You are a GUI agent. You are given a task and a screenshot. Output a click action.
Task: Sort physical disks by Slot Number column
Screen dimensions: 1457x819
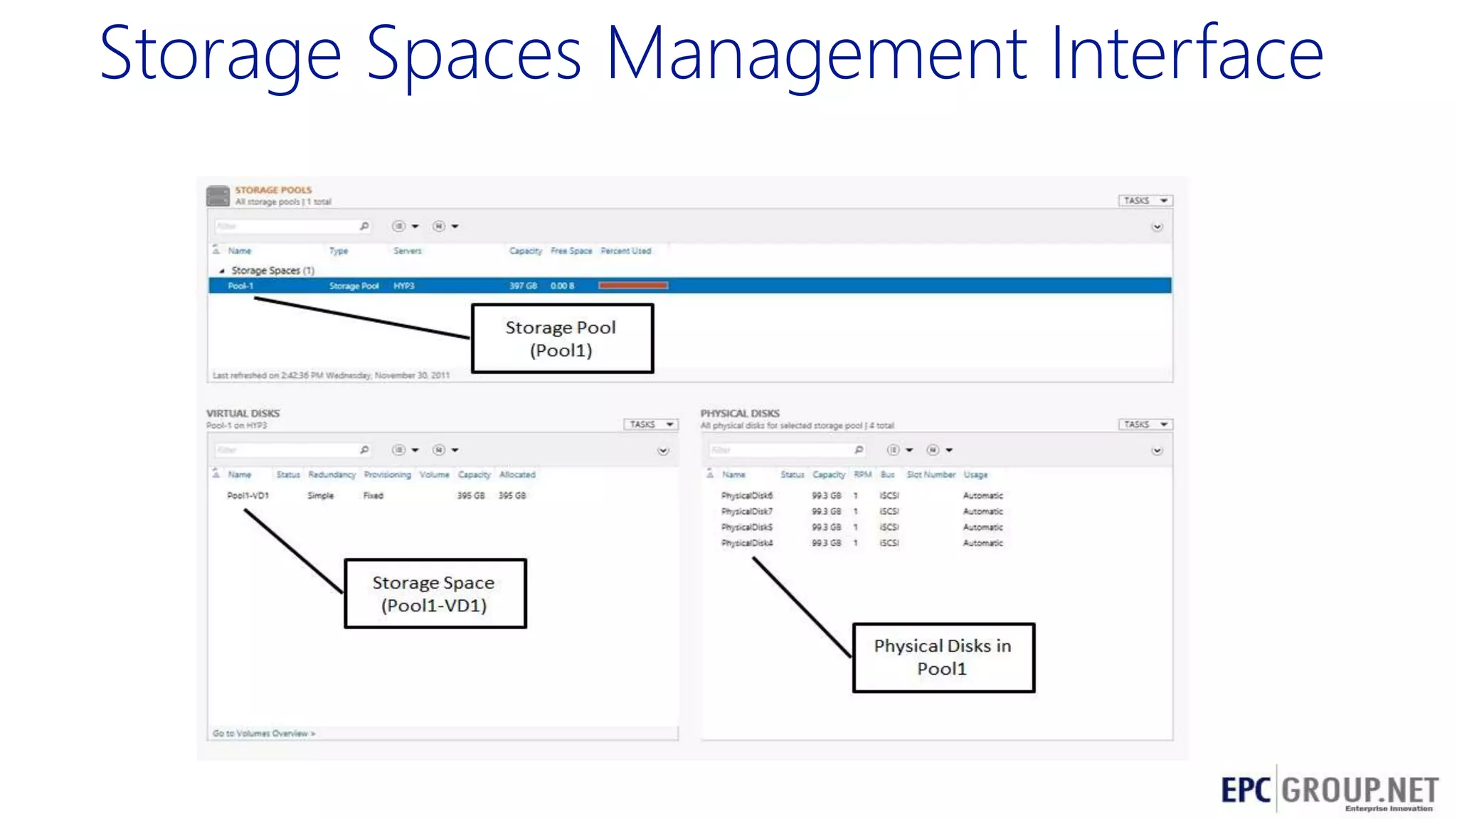(931, 475)
